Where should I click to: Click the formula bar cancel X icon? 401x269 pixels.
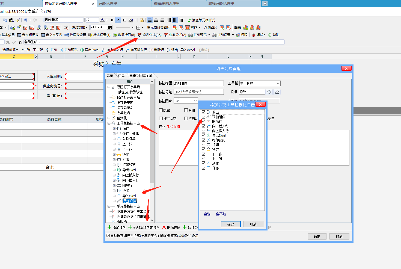click(x=8, y=42)
